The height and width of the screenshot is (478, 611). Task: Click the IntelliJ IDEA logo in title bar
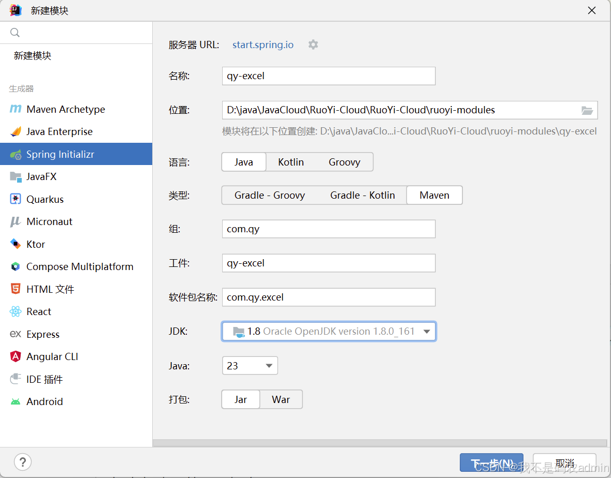click(16, 10)
